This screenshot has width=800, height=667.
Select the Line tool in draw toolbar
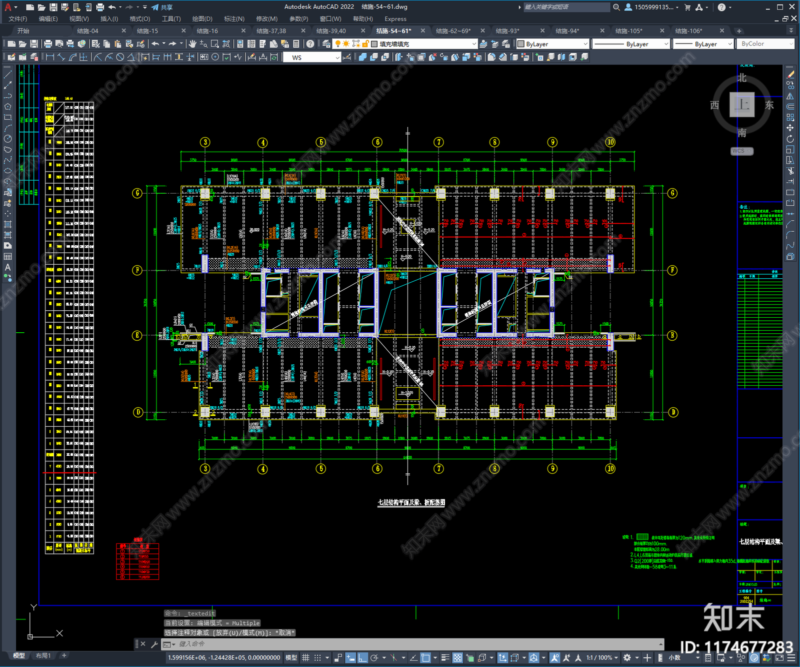(7, 74)
